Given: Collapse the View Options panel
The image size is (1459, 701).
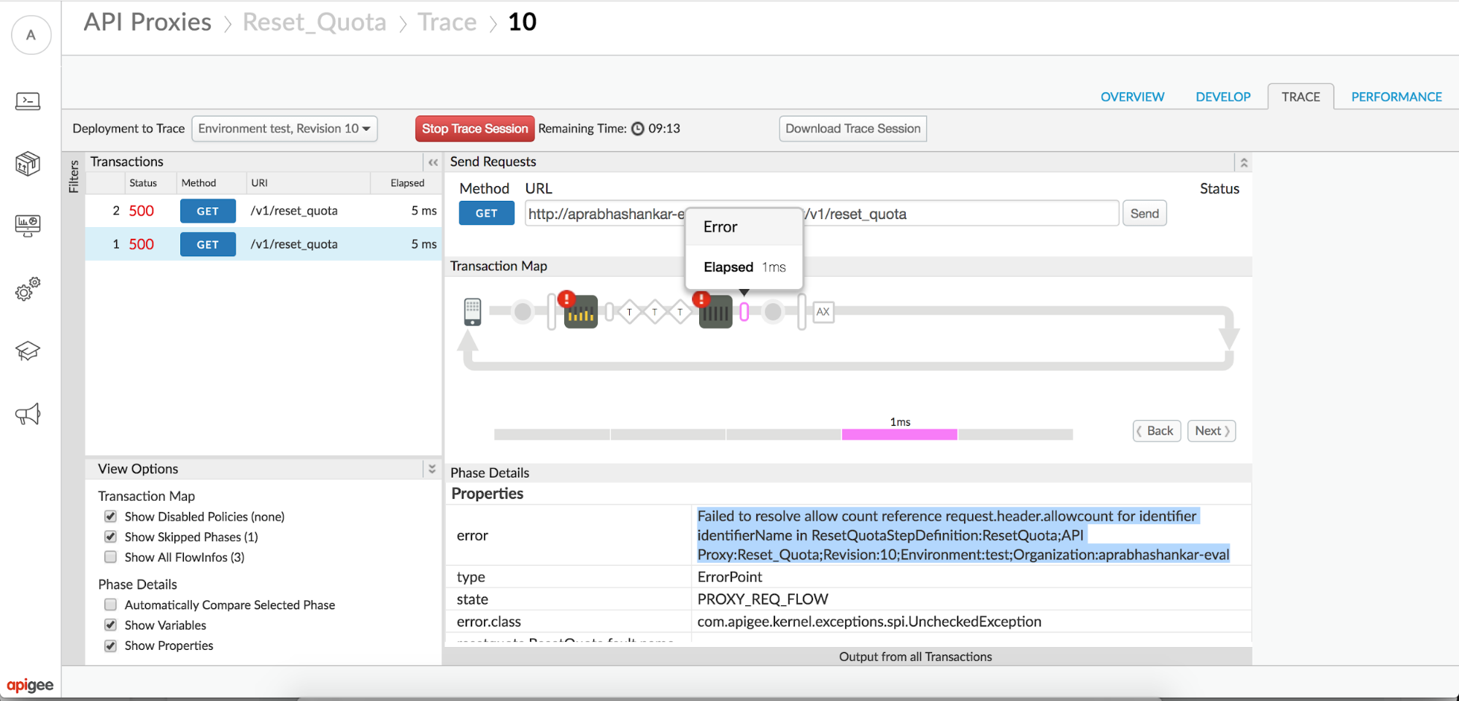Looking at the screenshot, I should [x=432, y=469].
